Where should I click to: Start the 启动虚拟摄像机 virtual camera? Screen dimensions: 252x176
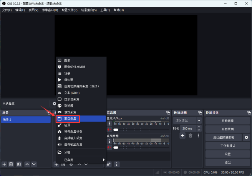tap(224, 138)
